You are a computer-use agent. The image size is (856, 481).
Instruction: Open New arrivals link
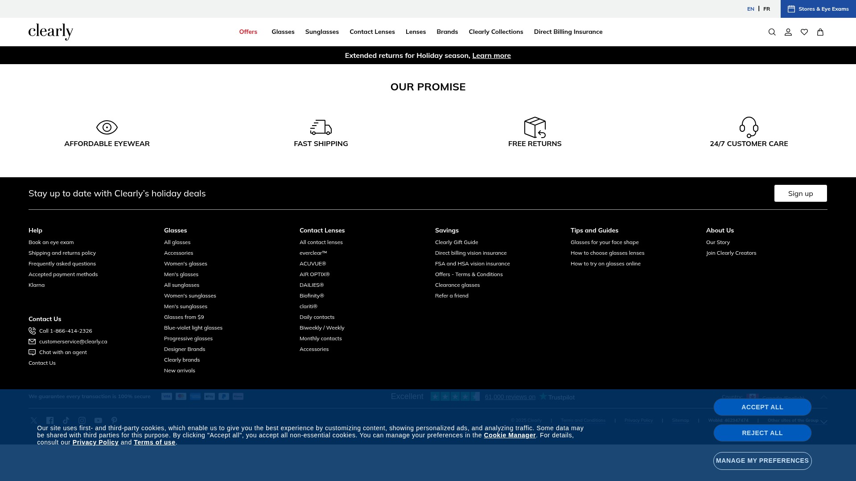(x=179, y=371)
